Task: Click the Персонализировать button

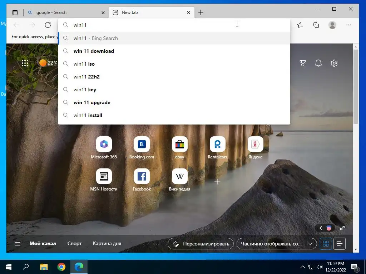Action: (201, 244)
